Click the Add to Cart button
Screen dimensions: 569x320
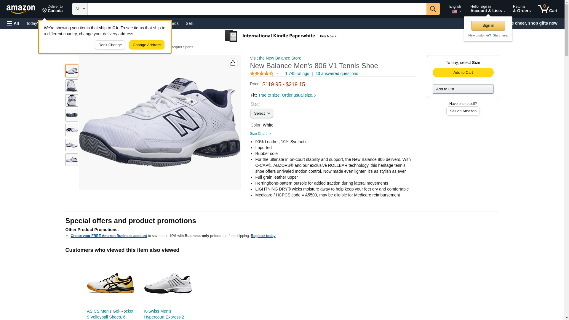point(463,73)
